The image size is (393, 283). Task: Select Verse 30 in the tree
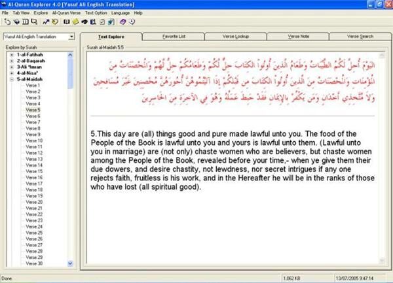34,263
